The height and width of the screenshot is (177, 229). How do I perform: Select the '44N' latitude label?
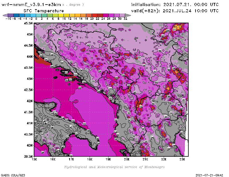pos(29,56)
